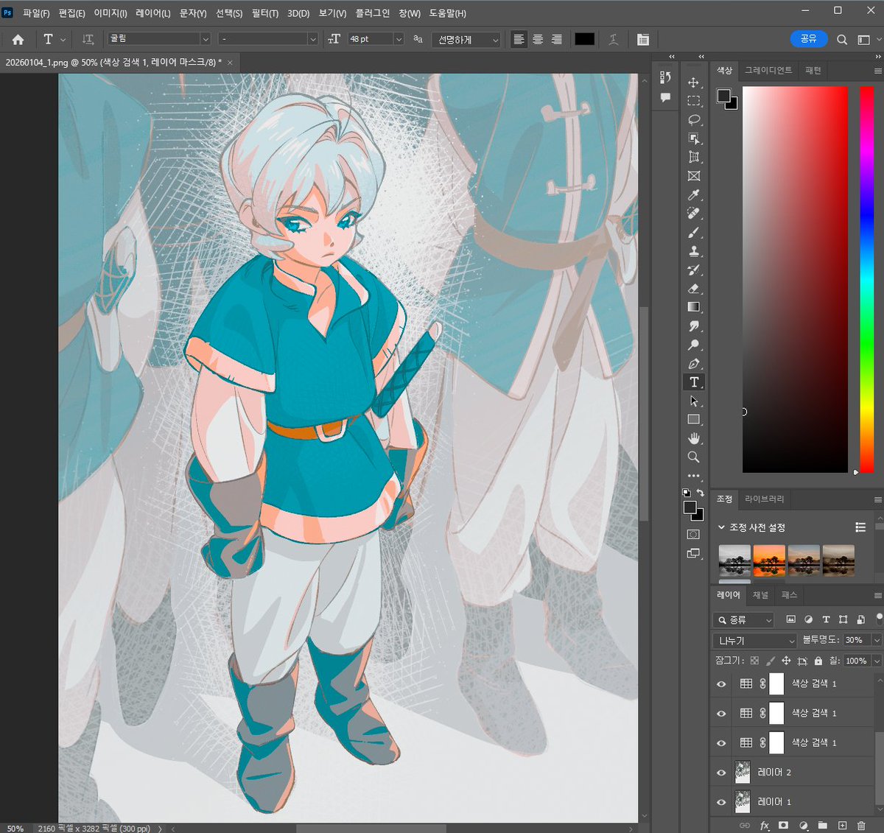Click the black text color swatch

click(584, 40)
